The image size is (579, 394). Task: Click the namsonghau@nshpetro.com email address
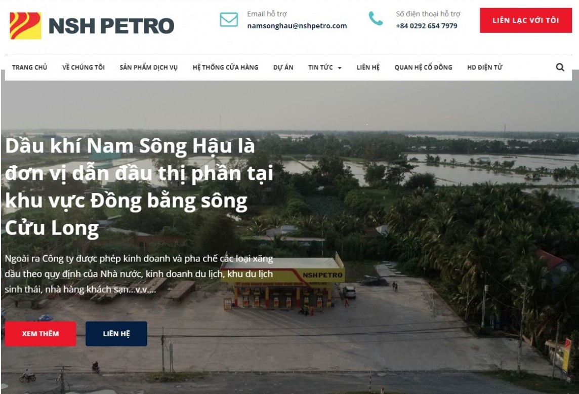coord(297,26)
